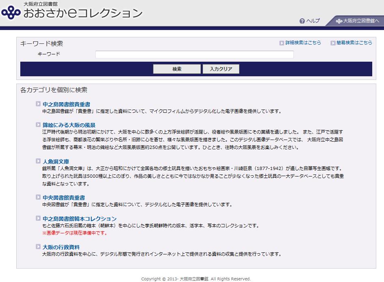Click arrow icon next to 人魚洞文庫
The height and width of the screenshot is (282, 384).
pos(38,161)
